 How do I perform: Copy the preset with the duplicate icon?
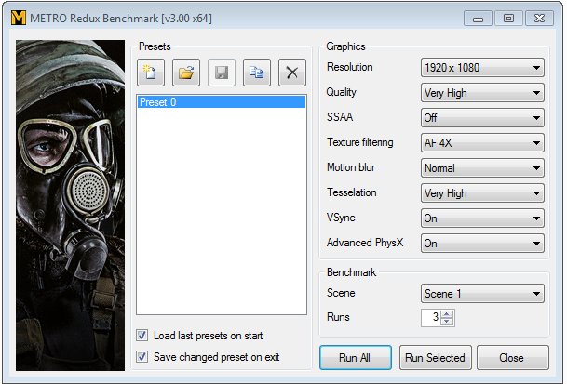(x=257, y=73)
